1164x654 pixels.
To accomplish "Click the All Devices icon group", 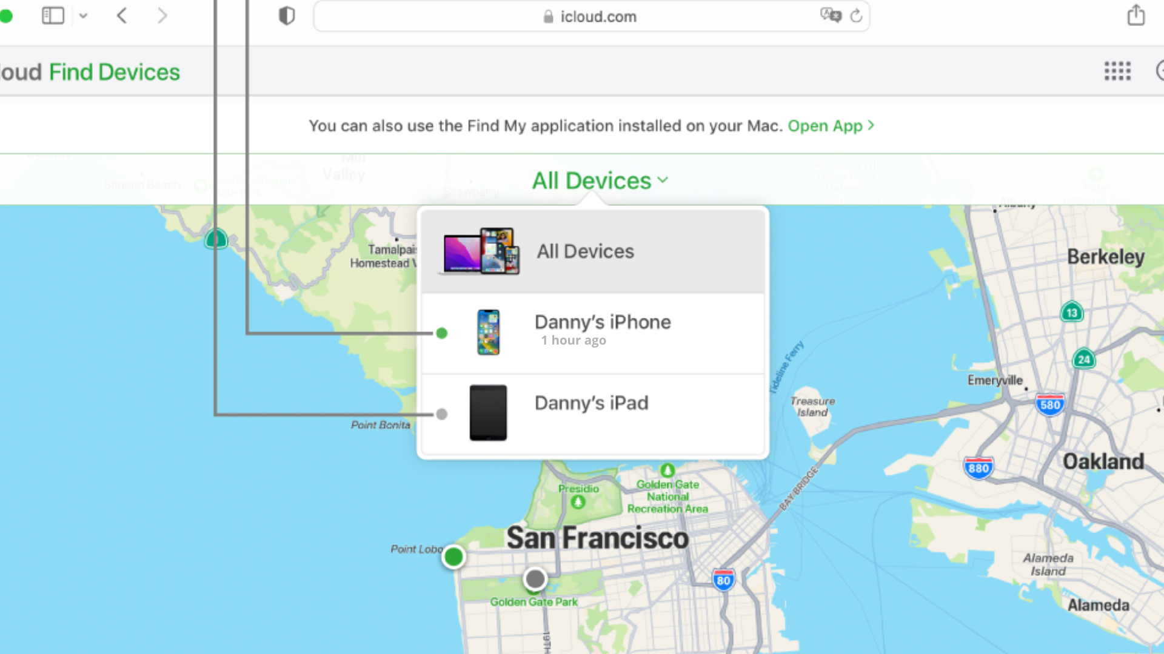I will point(480,251).
